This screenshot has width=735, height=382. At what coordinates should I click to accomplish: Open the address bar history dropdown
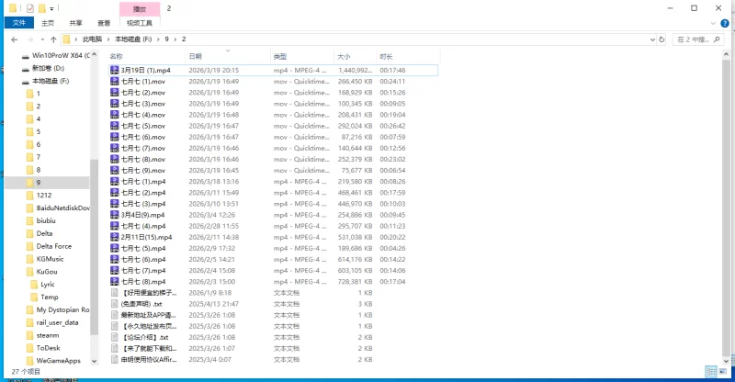(647, 39)
